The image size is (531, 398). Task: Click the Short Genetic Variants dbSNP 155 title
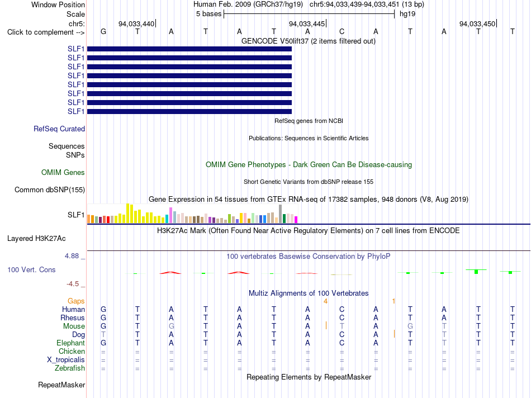coord(309,182)
